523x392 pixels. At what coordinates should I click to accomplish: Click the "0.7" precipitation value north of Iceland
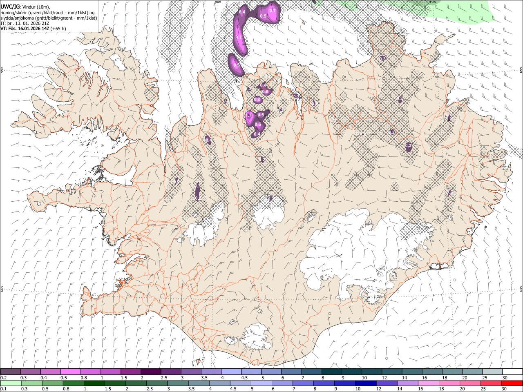point(273,10)
